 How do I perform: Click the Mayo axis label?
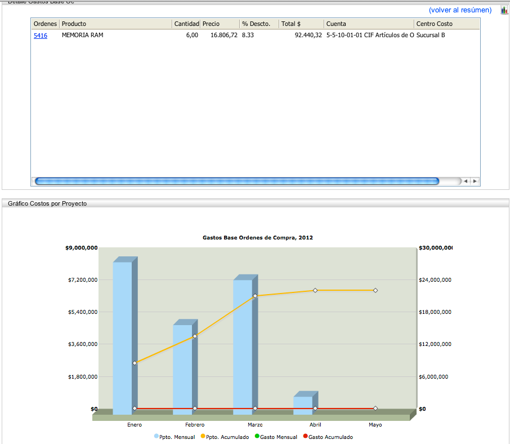point(375,425)
